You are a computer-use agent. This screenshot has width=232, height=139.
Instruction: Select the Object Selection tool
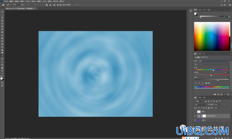2,20
